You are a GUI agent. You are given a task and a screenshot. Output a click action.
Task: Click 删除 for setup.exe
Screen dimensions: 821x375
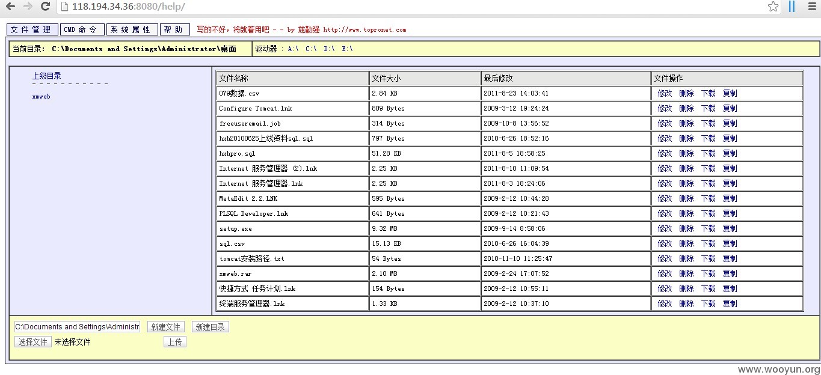click(686, 228)
